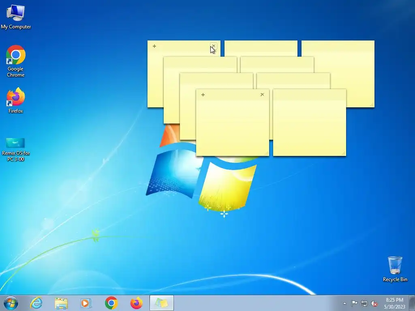Image resolution: width=415 pixels, height=311 pixels.
Task: Open the Windows Start menu orb
Action: (11, 303)
